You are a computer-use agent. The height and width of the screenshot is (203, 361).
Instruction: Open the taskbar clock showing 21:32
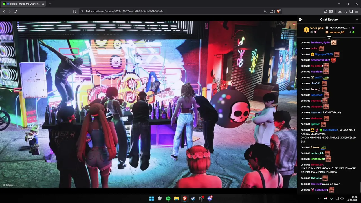coord(353,198)
